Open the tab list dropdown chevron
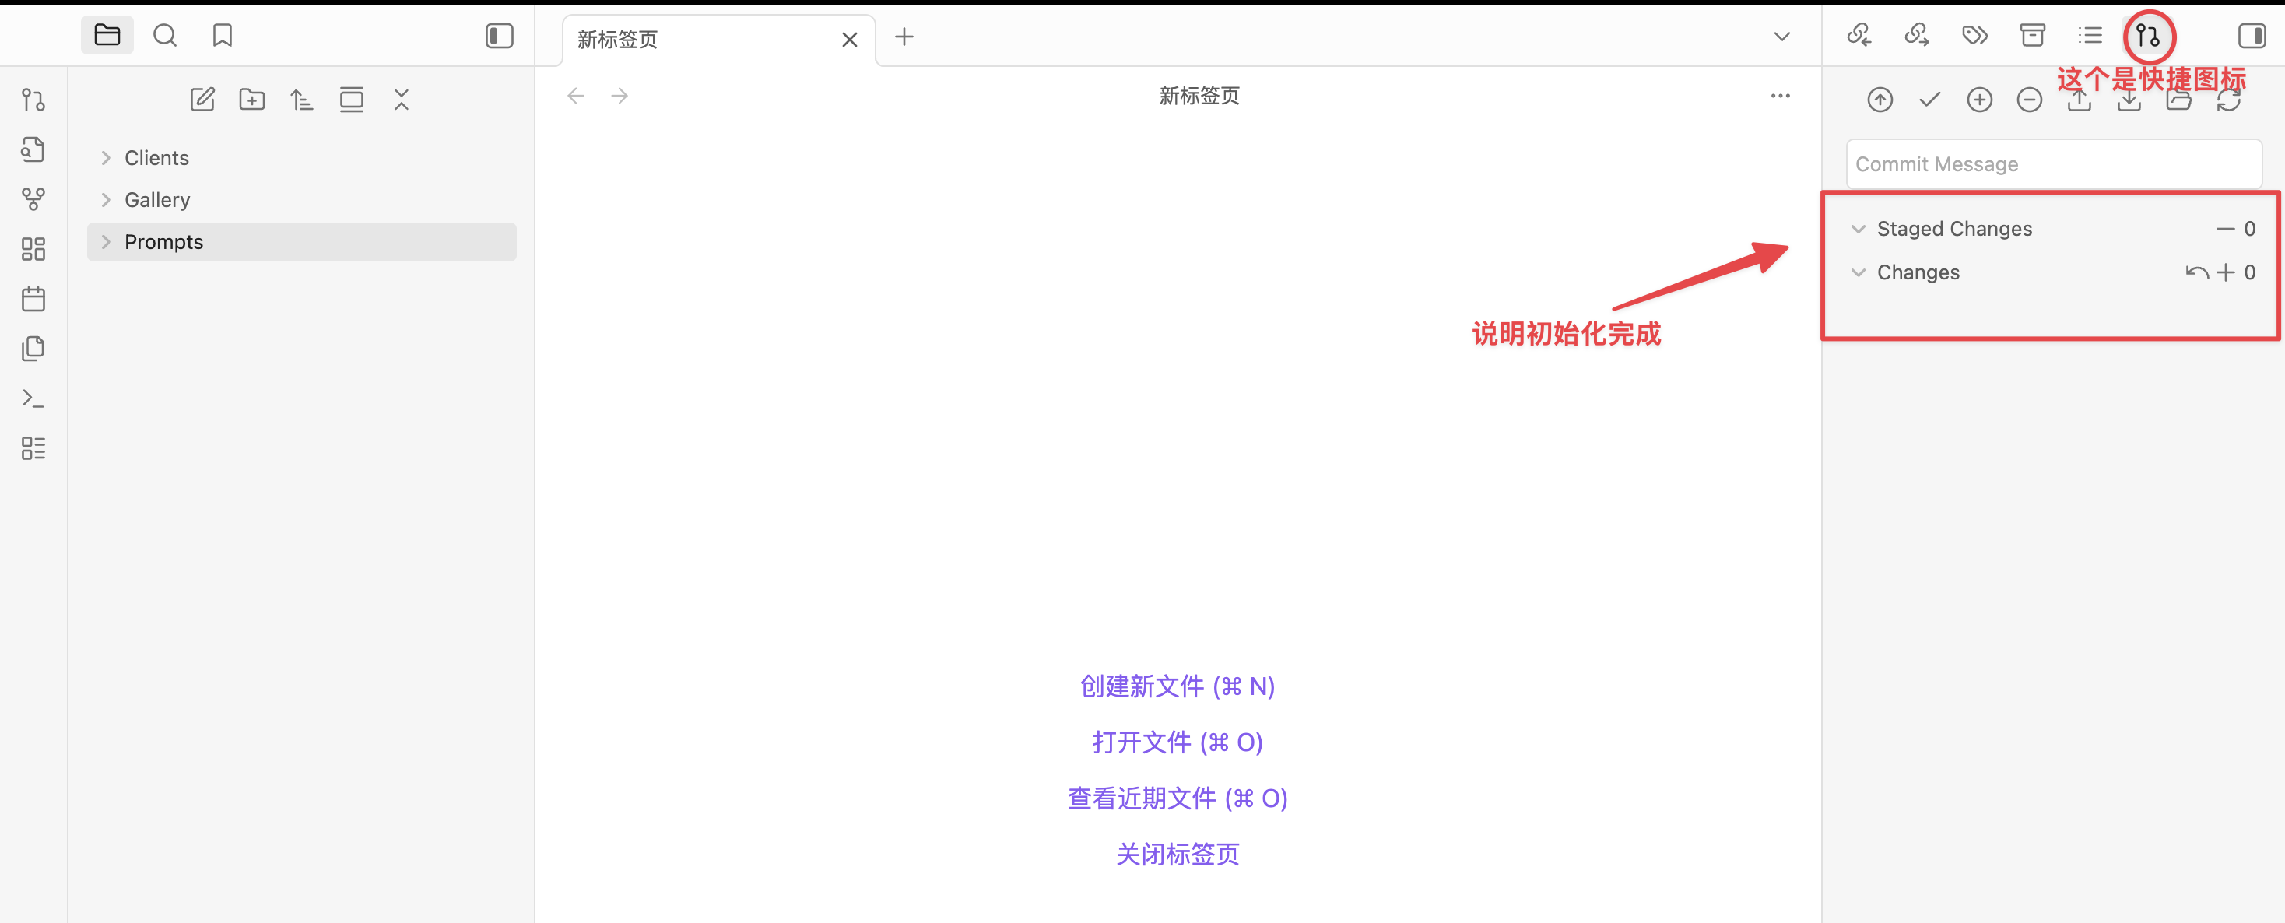 [x=1781, y=37]
